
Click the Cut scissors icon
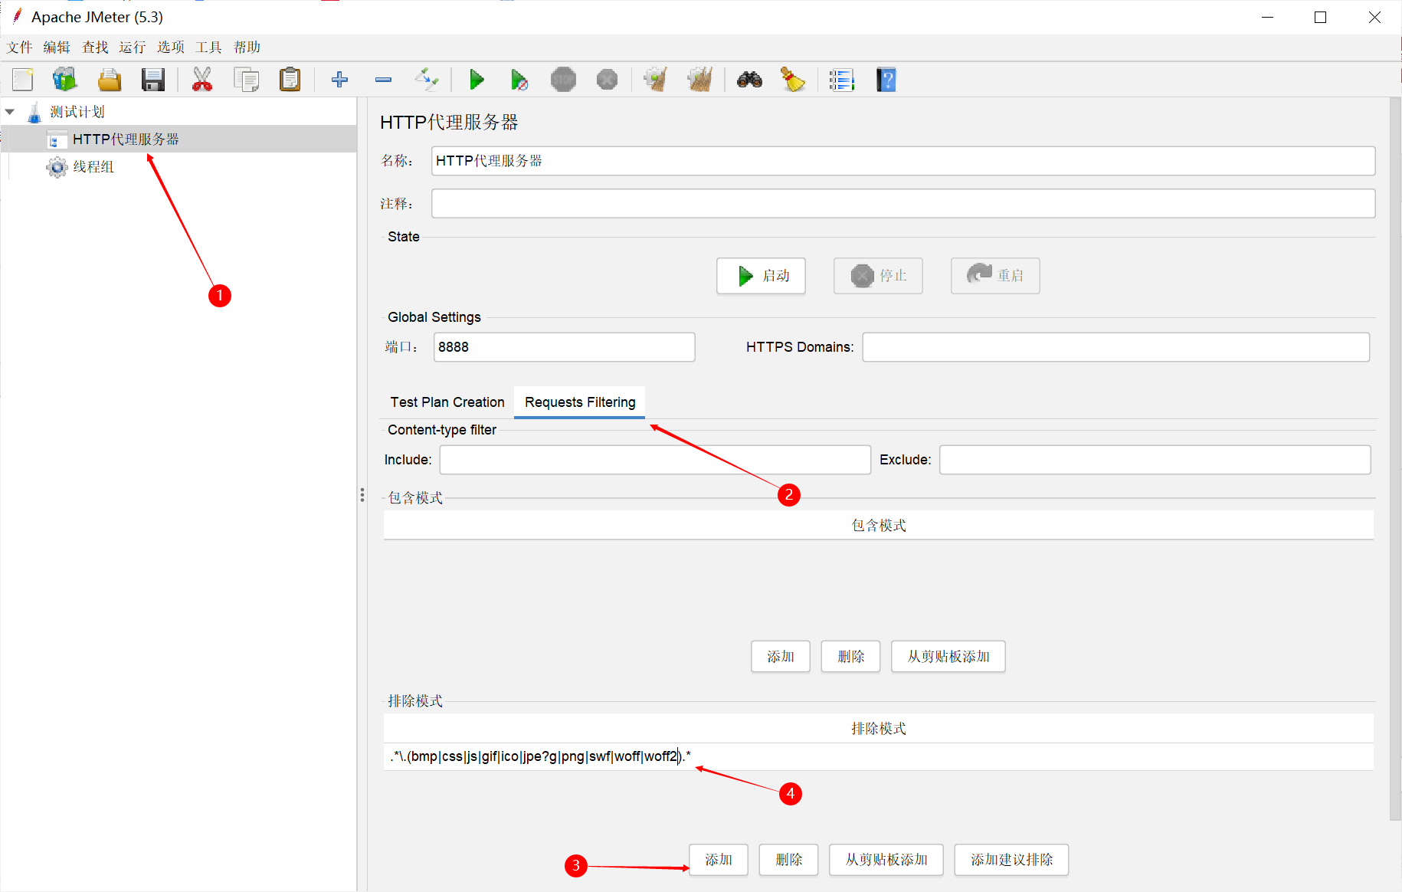(x=202, y=80)
